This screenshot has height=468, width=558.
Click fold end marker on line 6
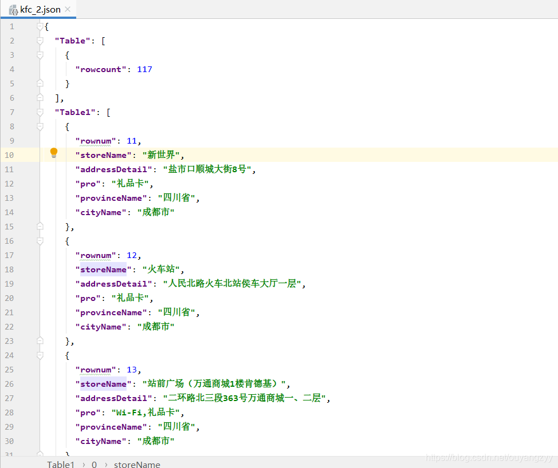[x=40, y=98]
